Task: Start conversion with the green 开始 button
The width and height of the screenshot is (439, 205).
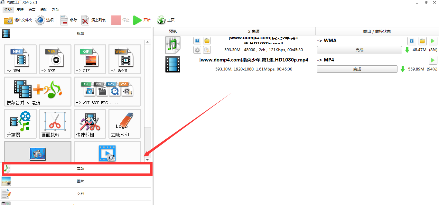Action: (142, 20)
